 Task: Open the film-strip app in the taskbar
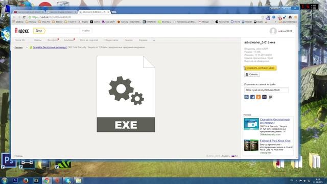(x=36, y=180)
